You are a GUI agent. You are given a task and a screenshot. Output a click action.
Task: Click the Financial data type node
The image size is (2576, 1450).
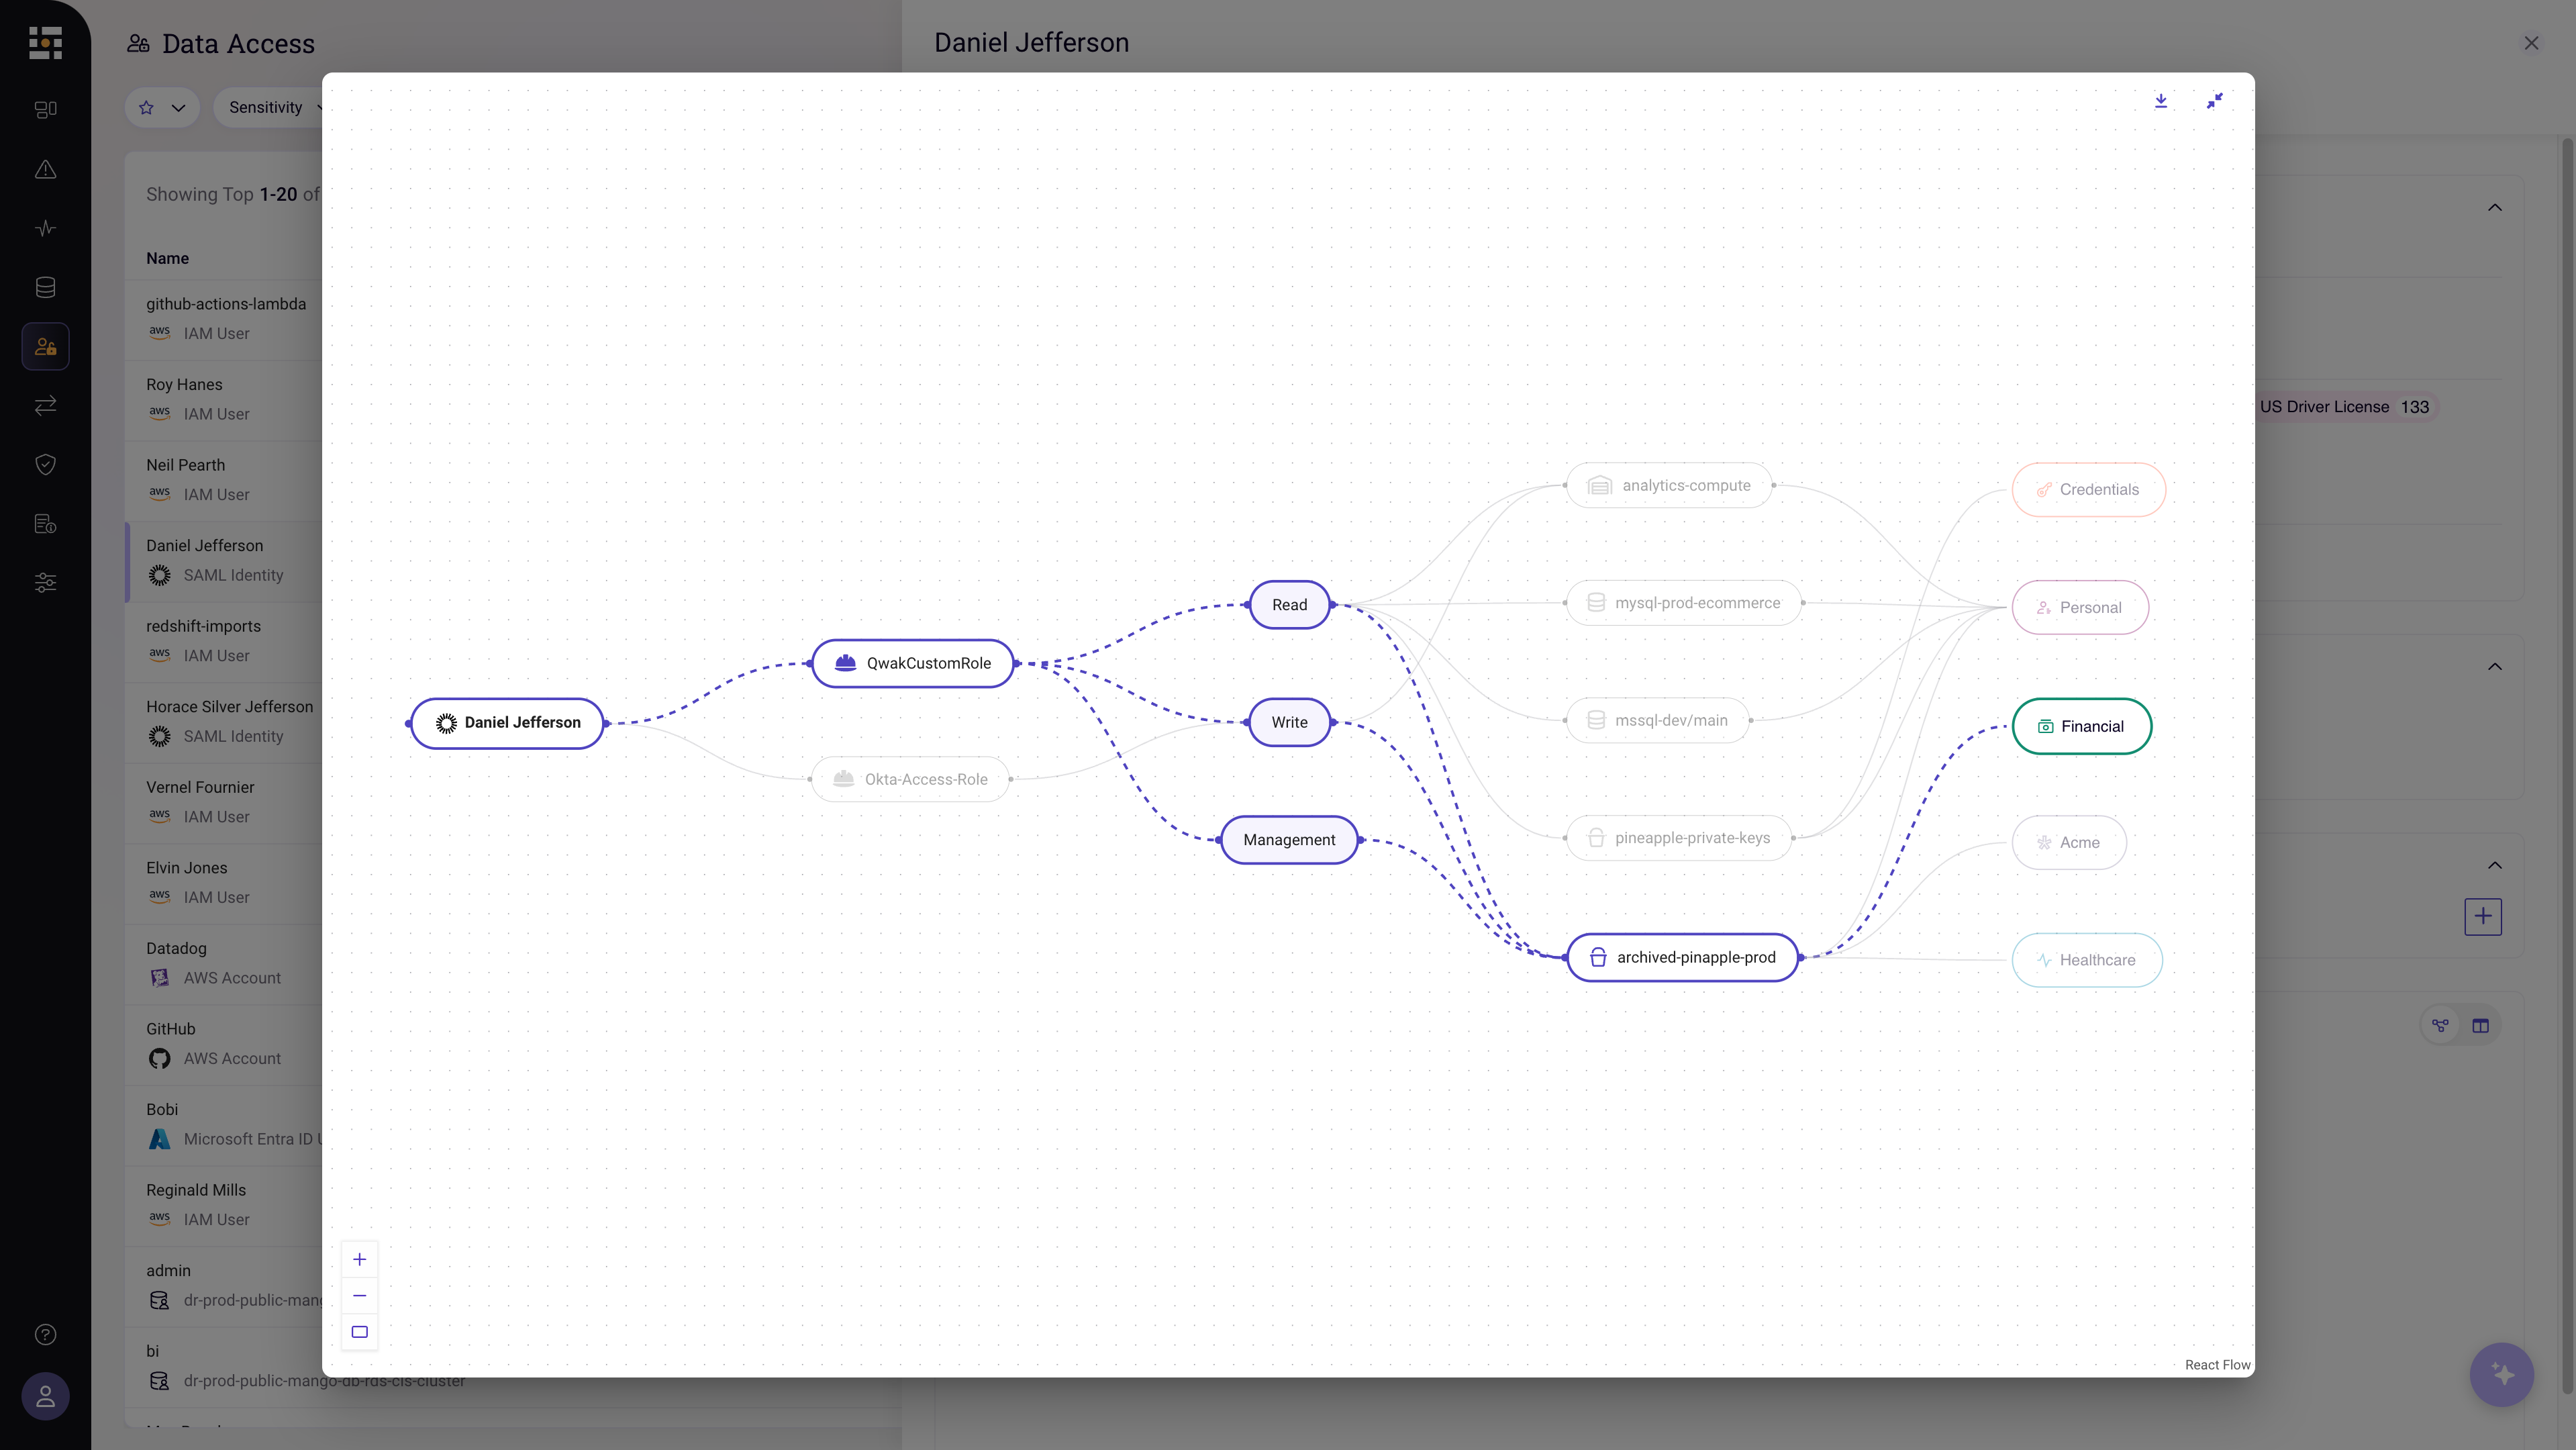(x=2081, y=726)
